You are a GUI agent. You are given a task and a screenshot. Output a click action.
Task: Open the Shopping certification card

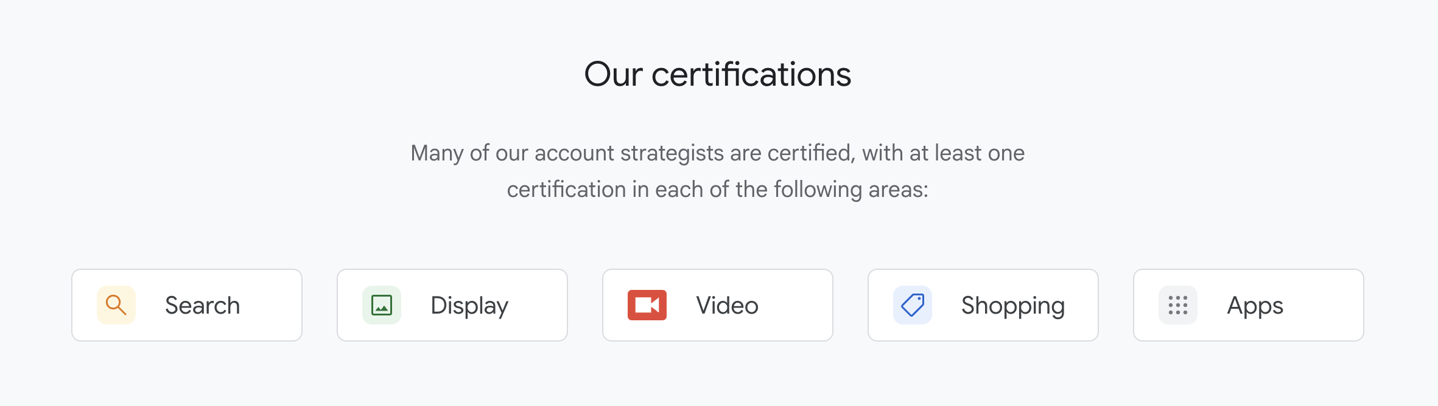pyautogui.click(x=983, y=305)
